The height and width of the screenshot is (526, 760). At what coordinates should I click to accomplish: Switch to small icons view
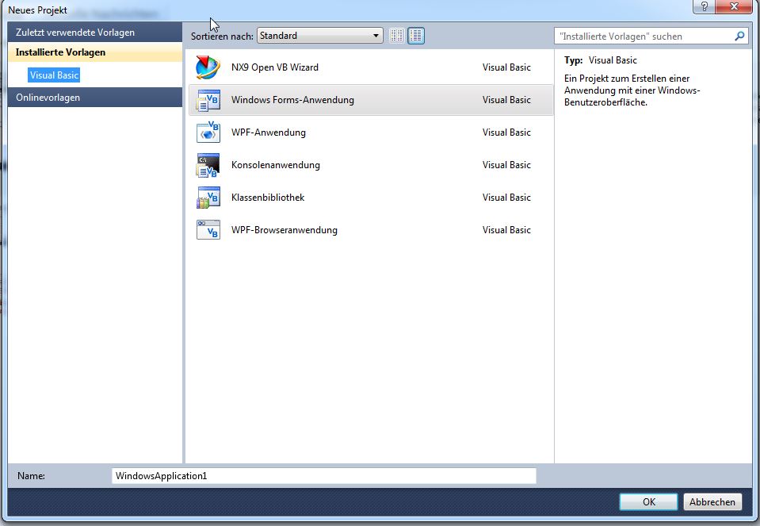click(396, 36)
